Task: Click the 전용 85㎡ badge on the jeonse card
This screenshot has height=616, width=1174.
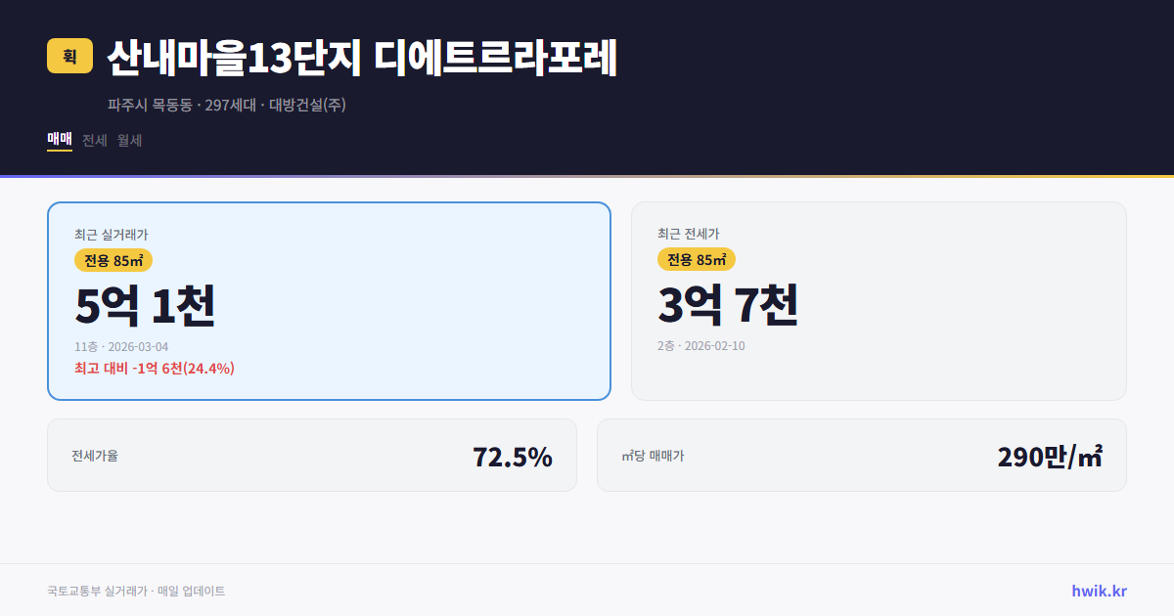Action: (697, 259)
